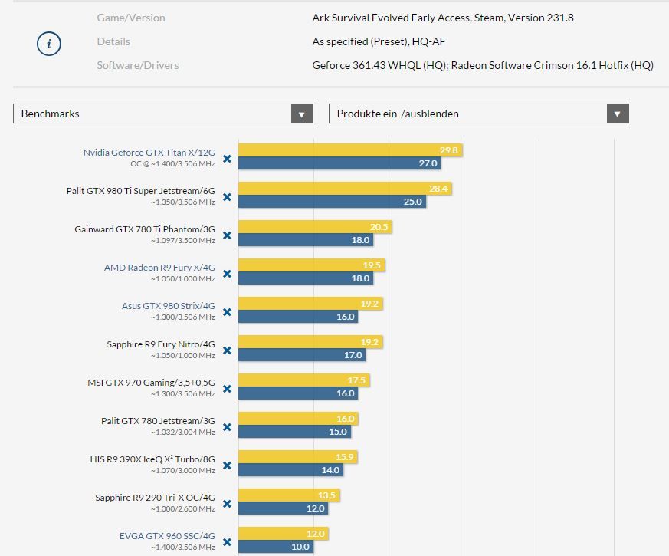Remove Sapphire R9 290 Tri-X OC entry

[227, 504]
